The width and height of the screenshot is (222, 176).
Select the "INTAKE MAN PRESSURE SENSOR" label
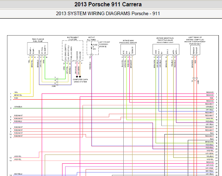coord(128,42)
